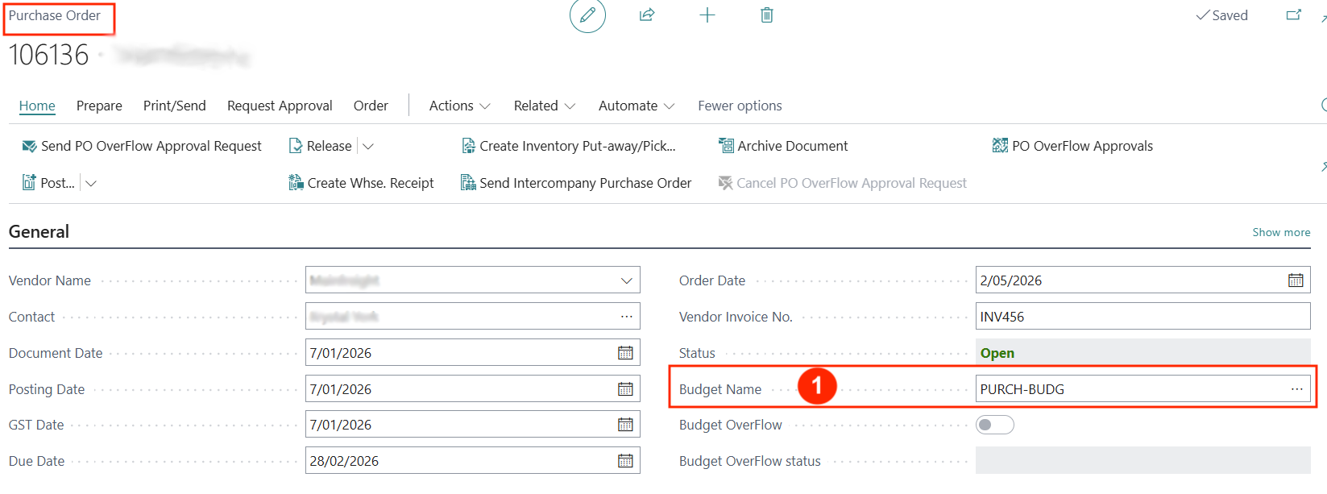Click Due Date calendar icon
1327x494 pixels.
(625, 461)
